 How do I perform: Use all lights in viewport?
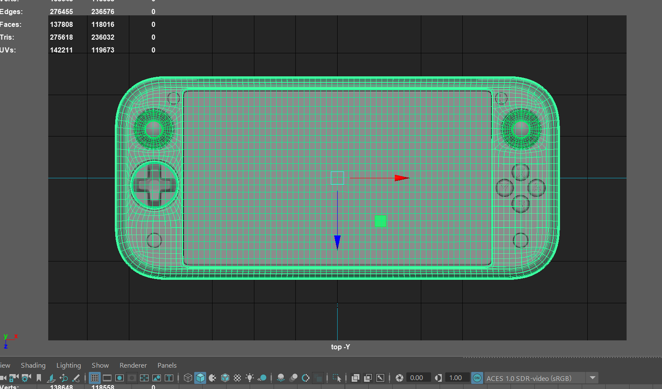point(250,377)
